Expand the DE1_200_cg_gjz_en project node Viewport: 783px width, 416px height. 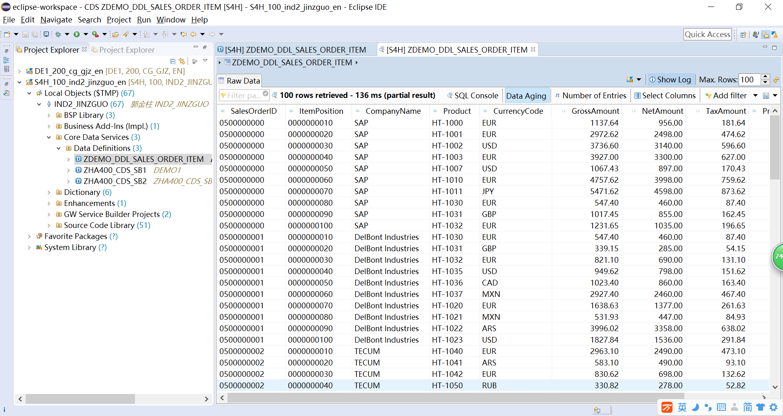coord(19,71)
